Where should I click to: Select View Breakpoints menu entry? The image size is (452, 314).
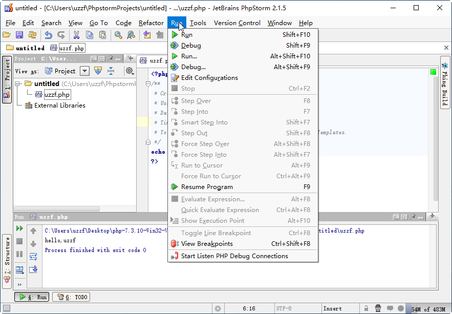243,244
